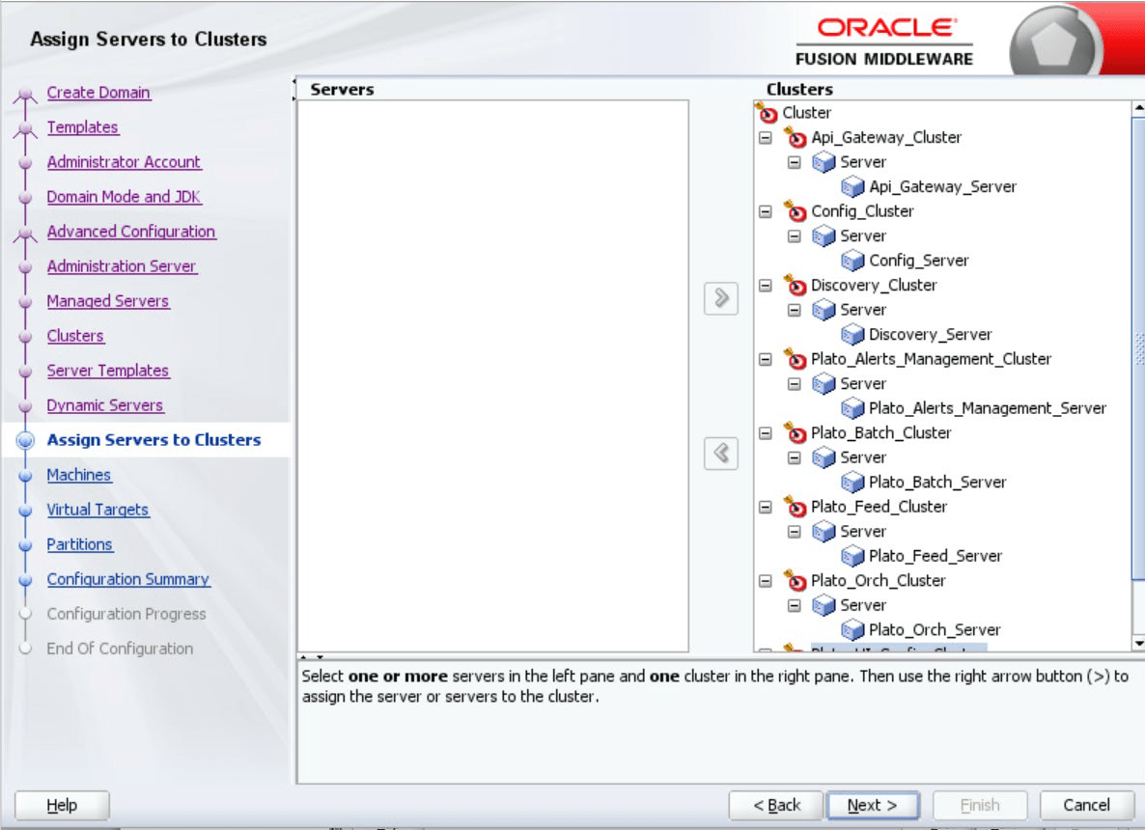Collapse Server node under Plato_Orch_Cluster

(x=795, y=605)
